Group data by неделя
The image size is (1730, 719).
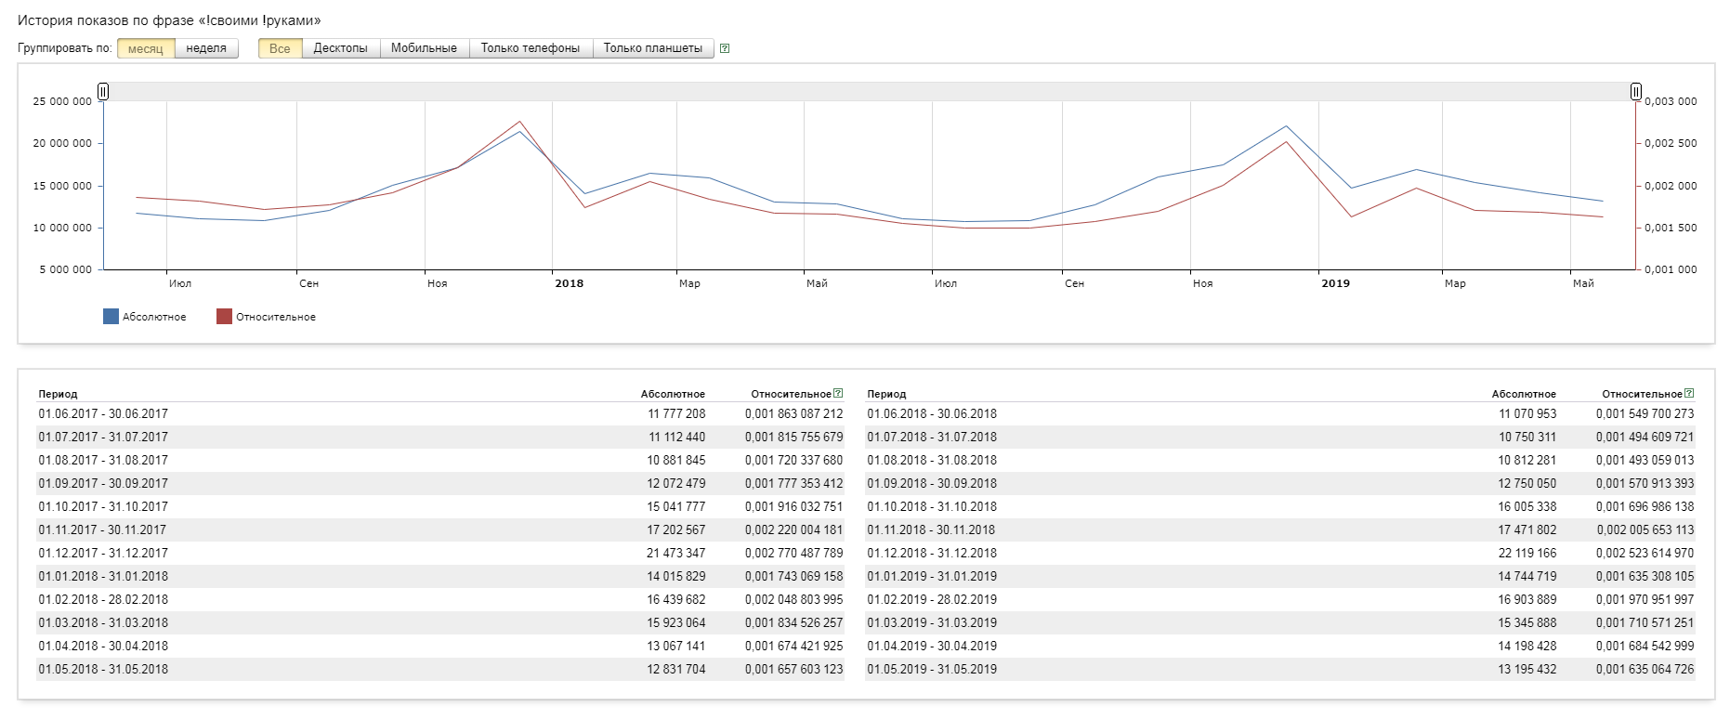tap(206, 48)
